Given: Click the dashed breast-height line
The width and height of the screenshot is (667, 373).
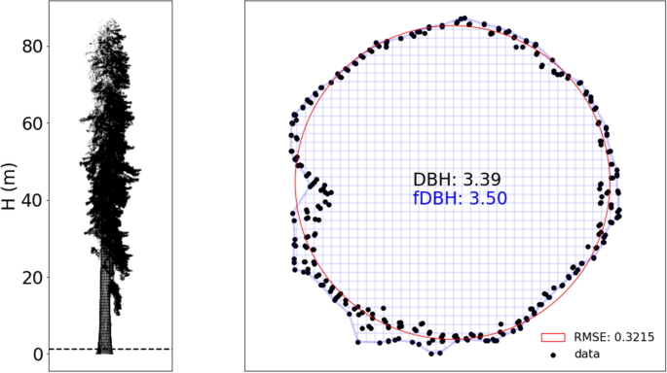Looking at the screenshot, I should click(x=111, y=350).
